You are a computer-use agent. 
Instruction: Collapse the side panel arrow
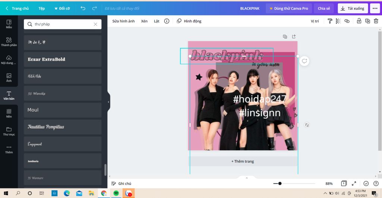pyautogui.click(x=109, y=102)
